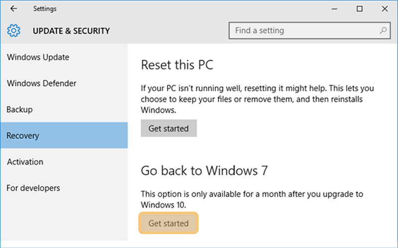398x248 pixels.
Task: Click Get started under Reset this PC
Action: [169, 128]
